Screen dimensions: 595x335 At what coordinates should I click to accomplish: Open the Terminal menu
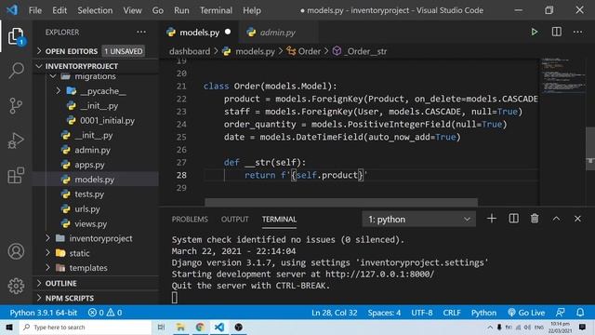216,10
